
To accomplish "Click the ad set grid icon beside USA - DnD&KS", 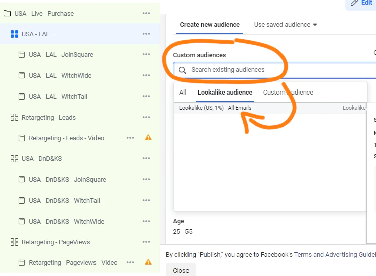I will click(x=14, y=159).
